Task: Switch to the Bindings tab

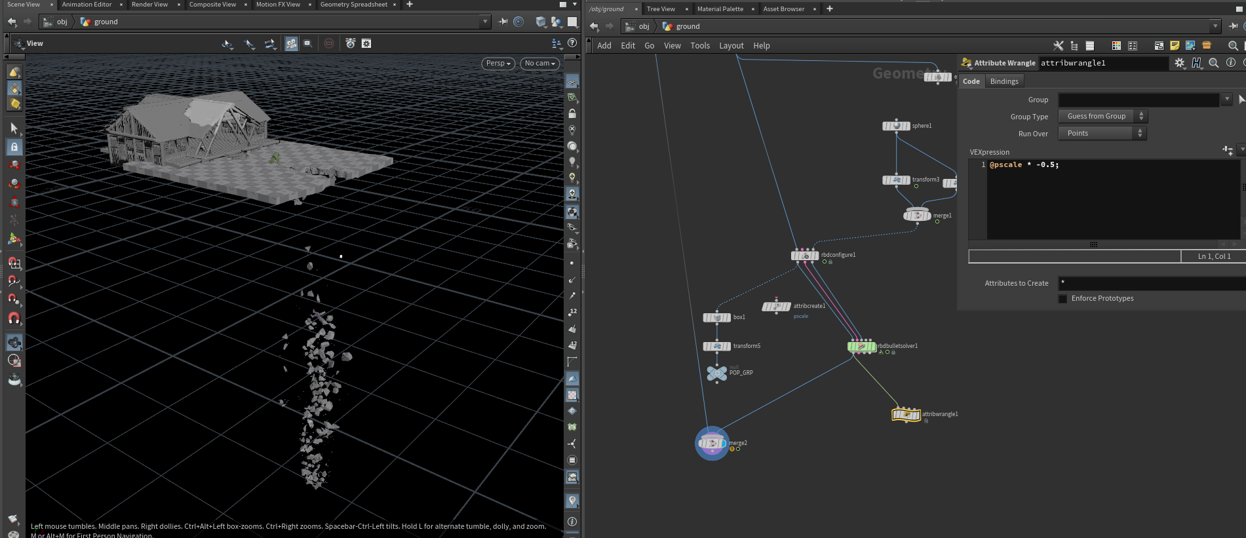Action: click(1004, 81)
